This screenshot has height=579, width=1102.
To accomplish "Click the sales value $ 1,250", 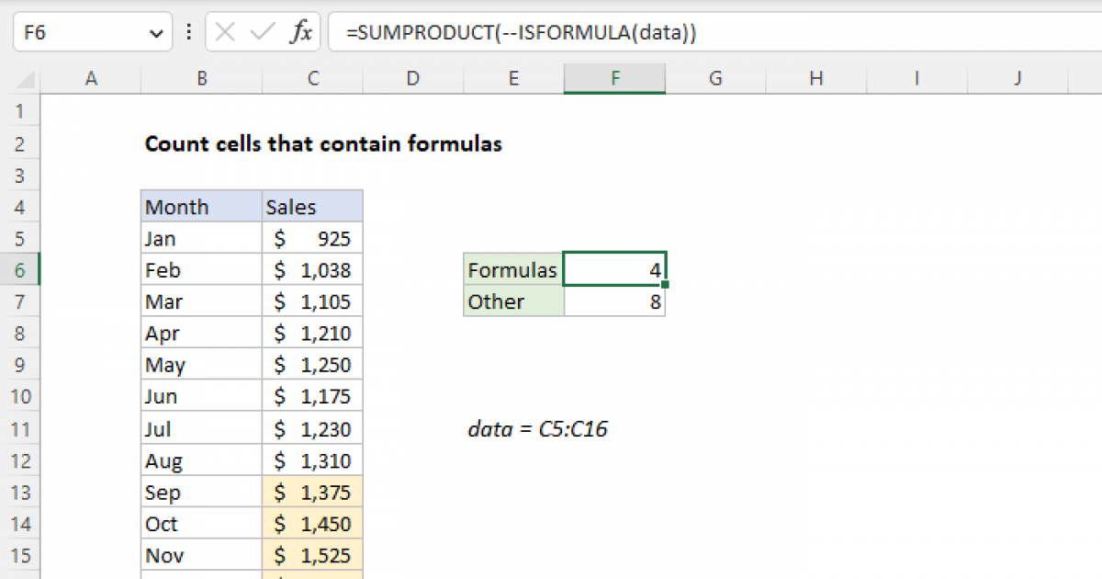I will 313,366.
